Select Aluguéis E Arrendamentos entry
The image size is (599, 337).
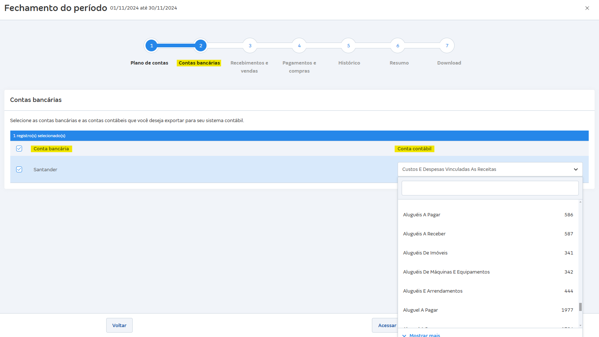(433, 291)
